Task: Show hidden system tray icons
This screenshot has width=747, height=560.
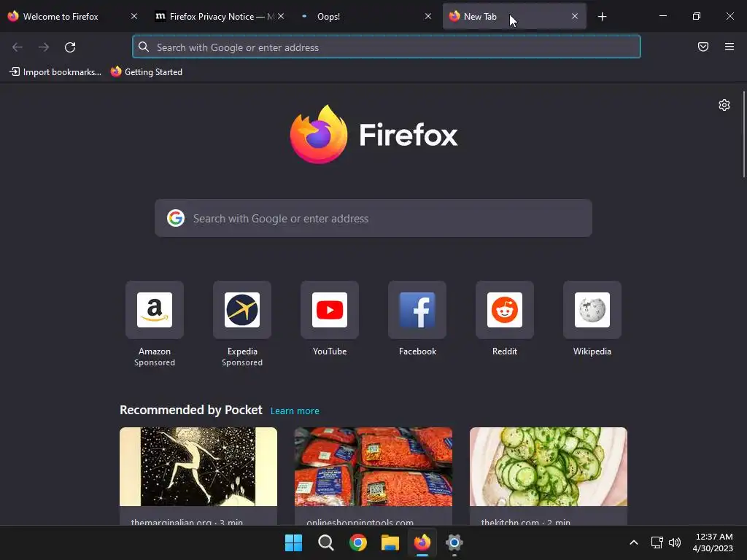Action: point(634,542)
